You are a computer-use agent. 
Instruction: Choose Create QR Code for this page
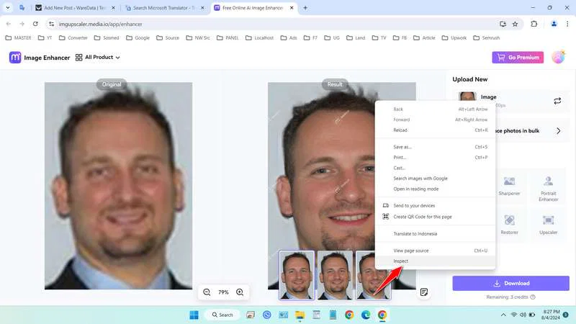435,217
